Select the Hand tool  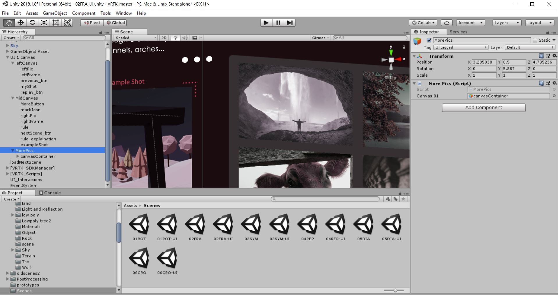pyautogui.click(x=9, y=23)
